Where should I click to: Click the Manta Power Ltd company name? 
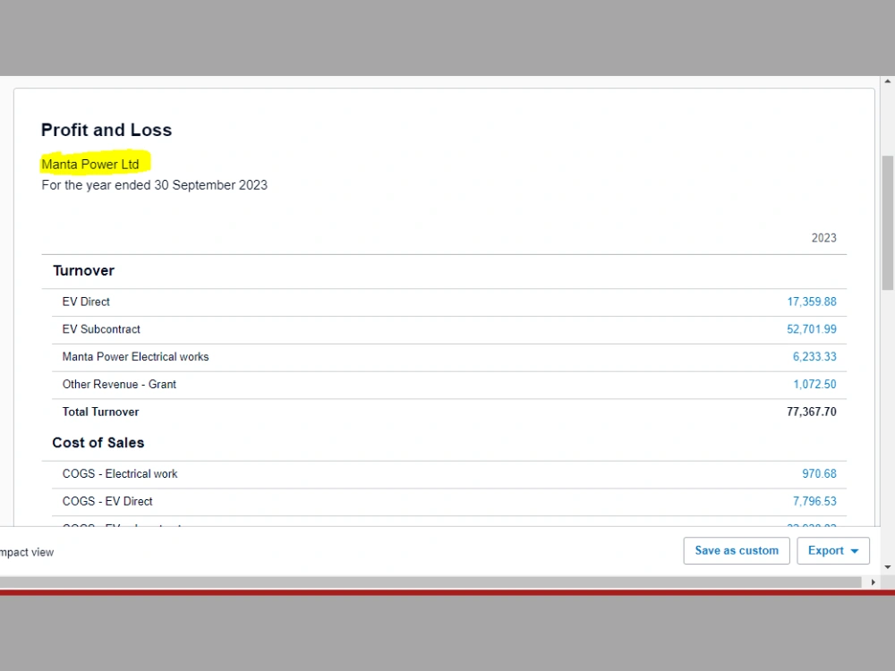[x=90, y=165]
